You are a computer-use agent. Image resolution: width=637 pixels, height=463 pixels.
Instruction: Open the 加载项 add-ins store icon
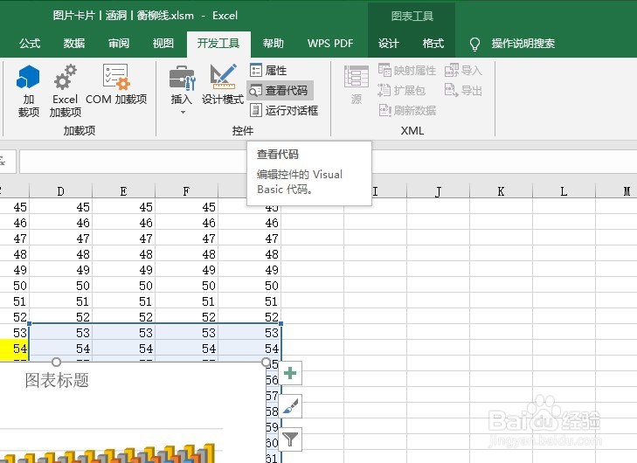(x=28, y=90)
